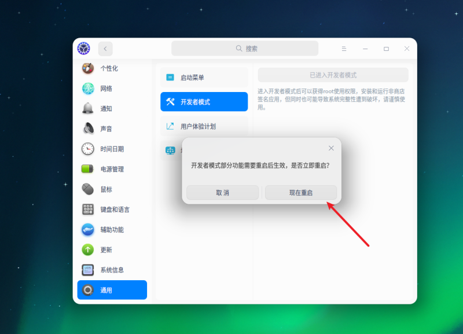Click the 辅助功能 blue icon
The width and height of the screenshot is (463, 334).
(x=88, y=229)
